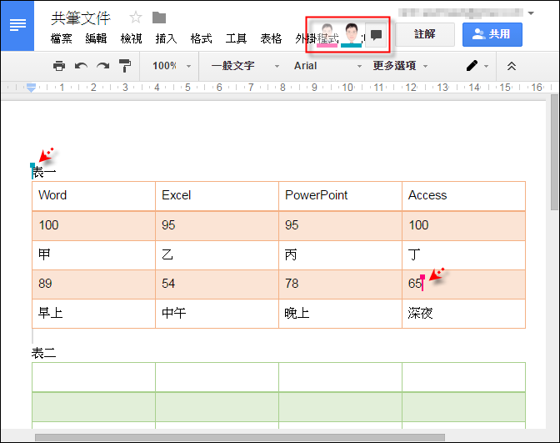560x443 pixels.
Task: Click the Print icon
Action: (x=59, y=66)
